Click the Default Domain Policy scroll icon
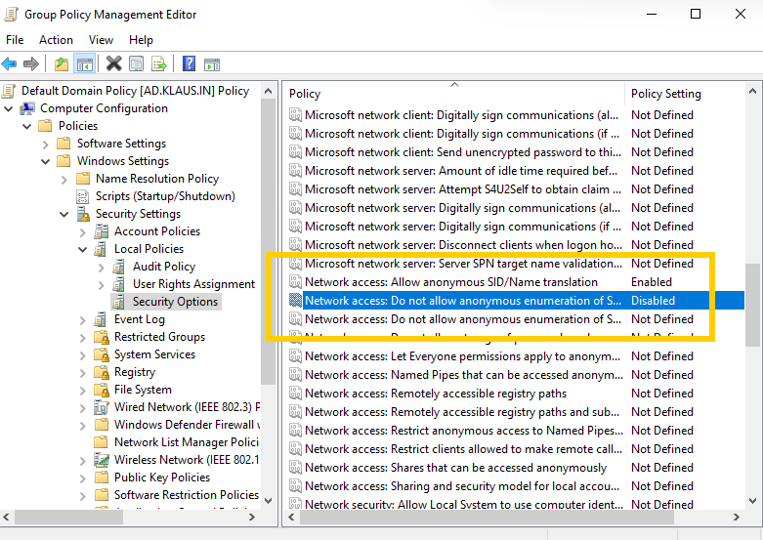 (x=9, y=91)
